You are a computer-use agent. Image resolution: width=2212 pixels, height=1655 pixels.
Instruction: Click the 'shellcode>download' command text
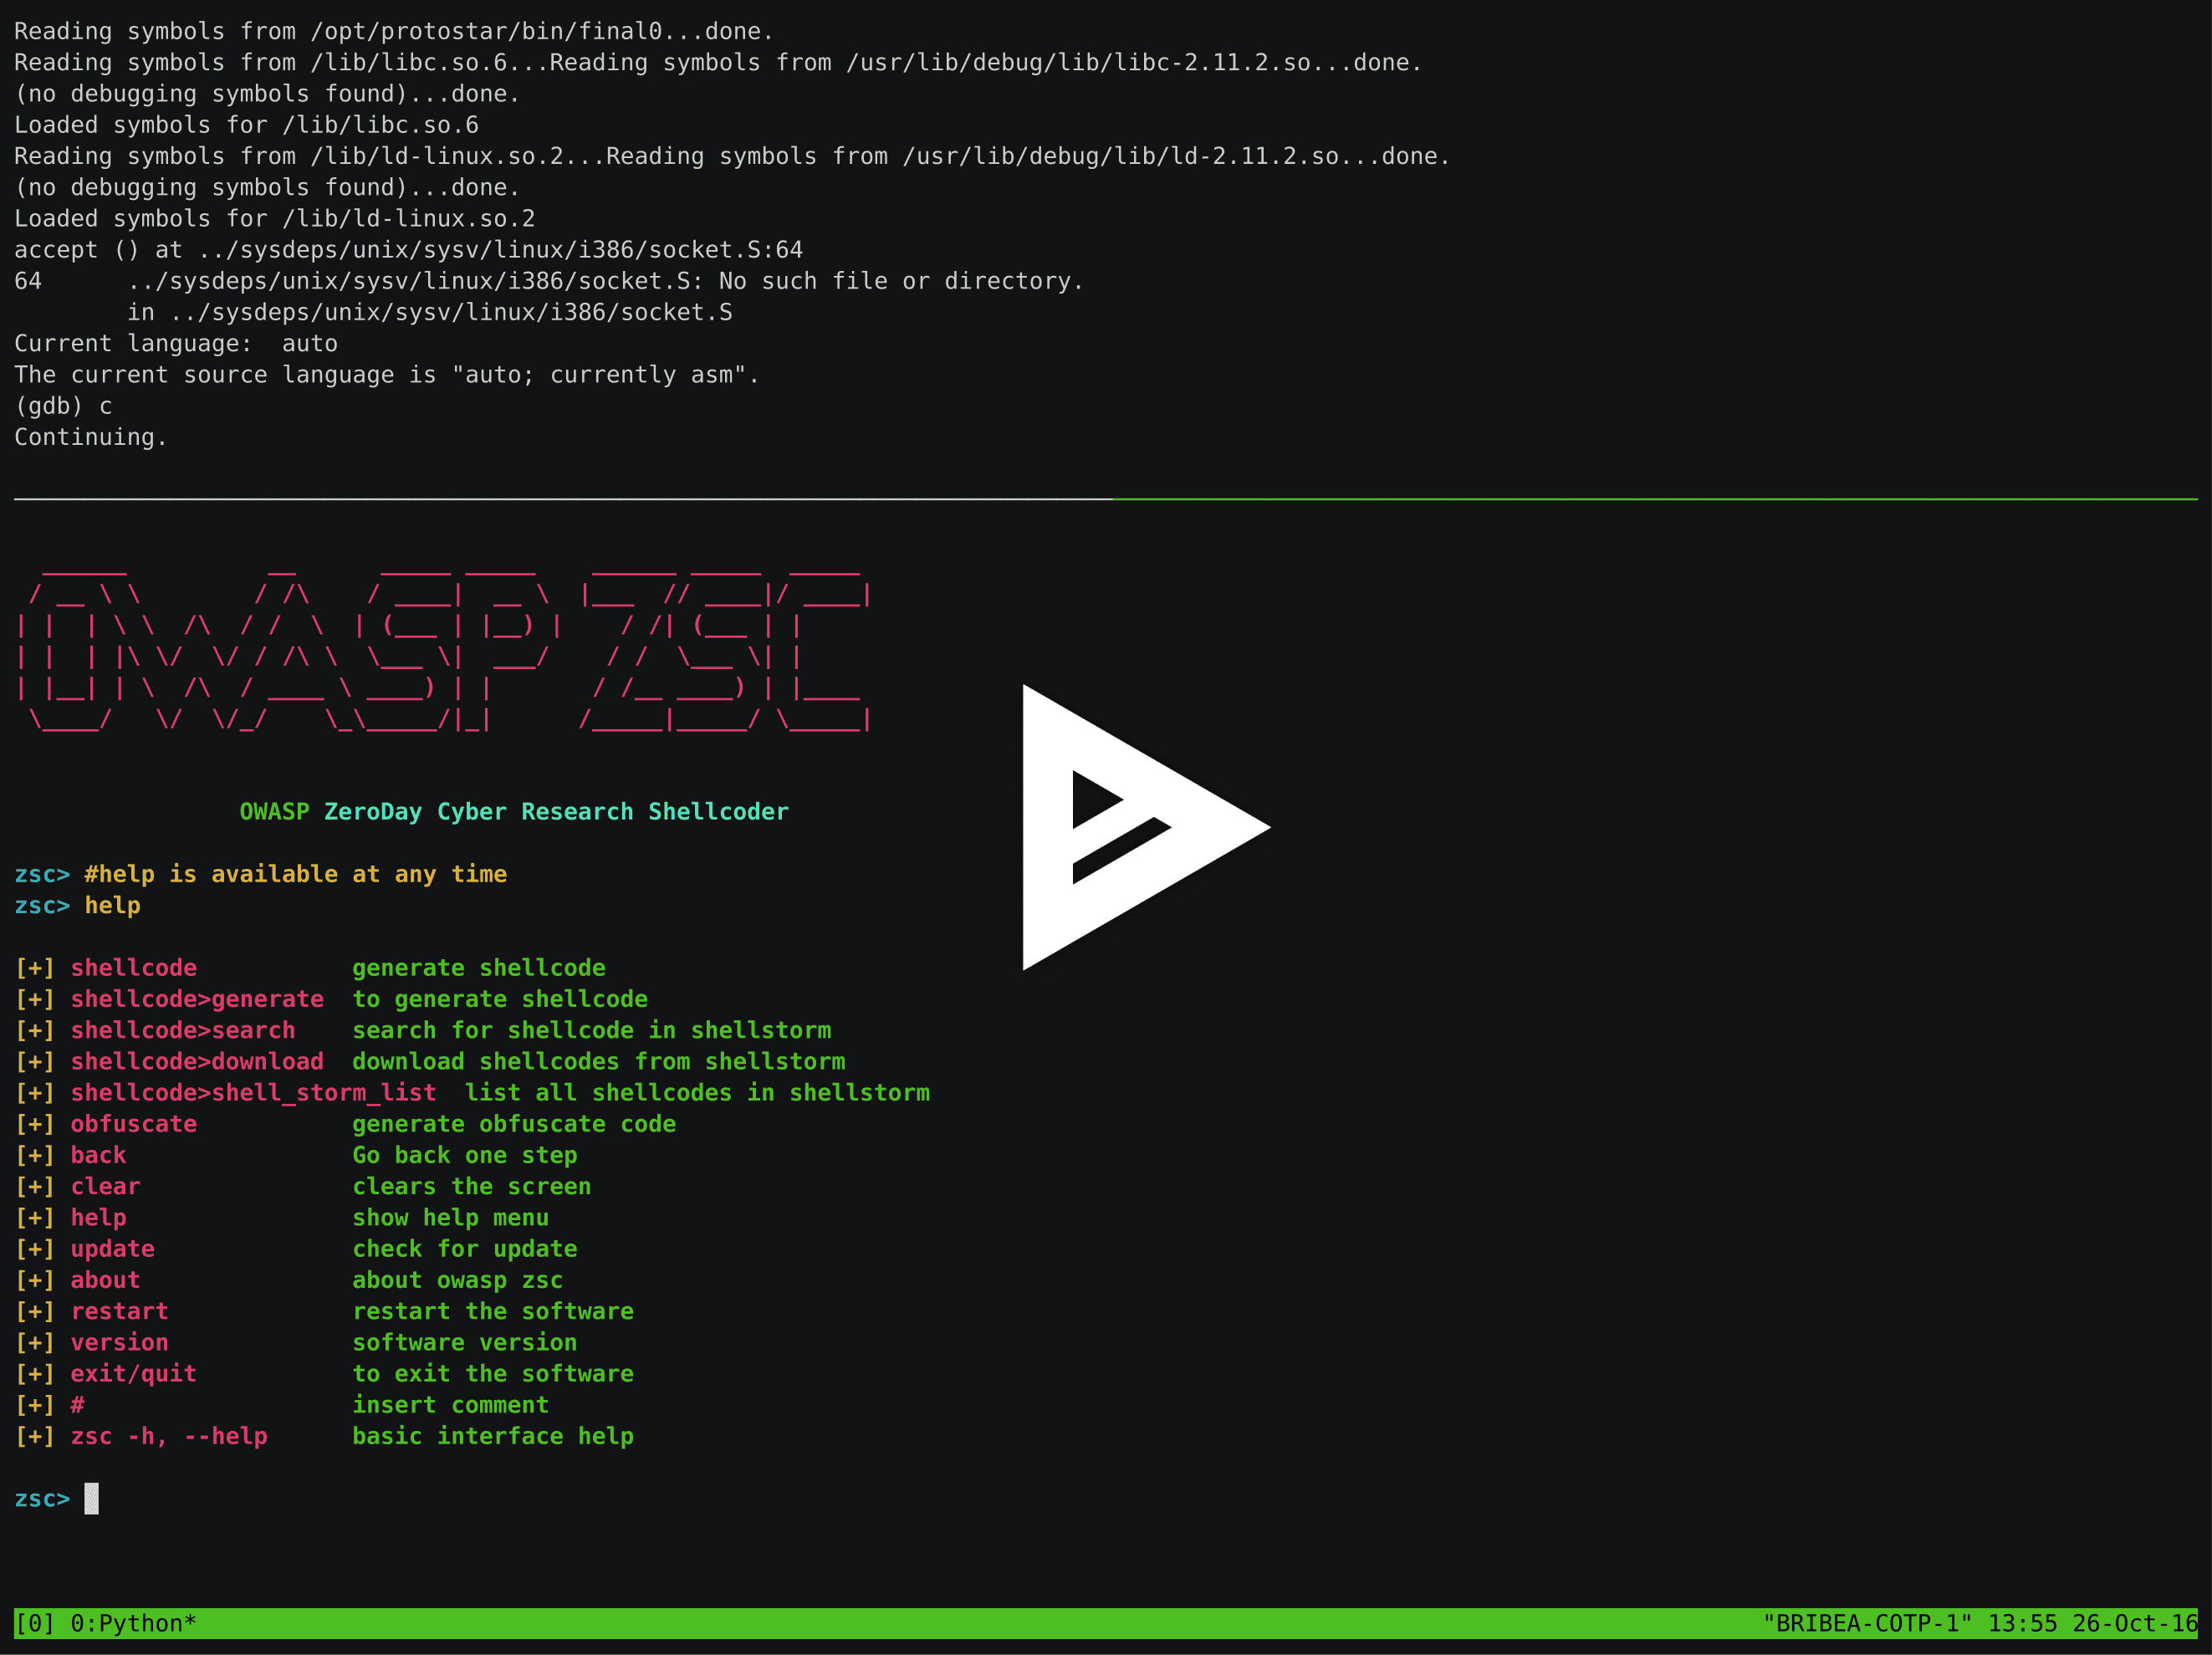coord(197,1061)
